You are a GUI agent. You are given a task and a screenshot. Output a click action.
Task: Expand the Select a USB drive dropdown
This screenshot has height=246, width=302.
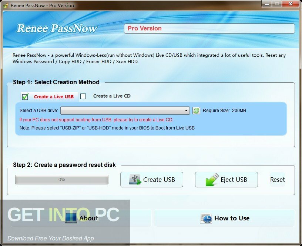tap(125, 111)
